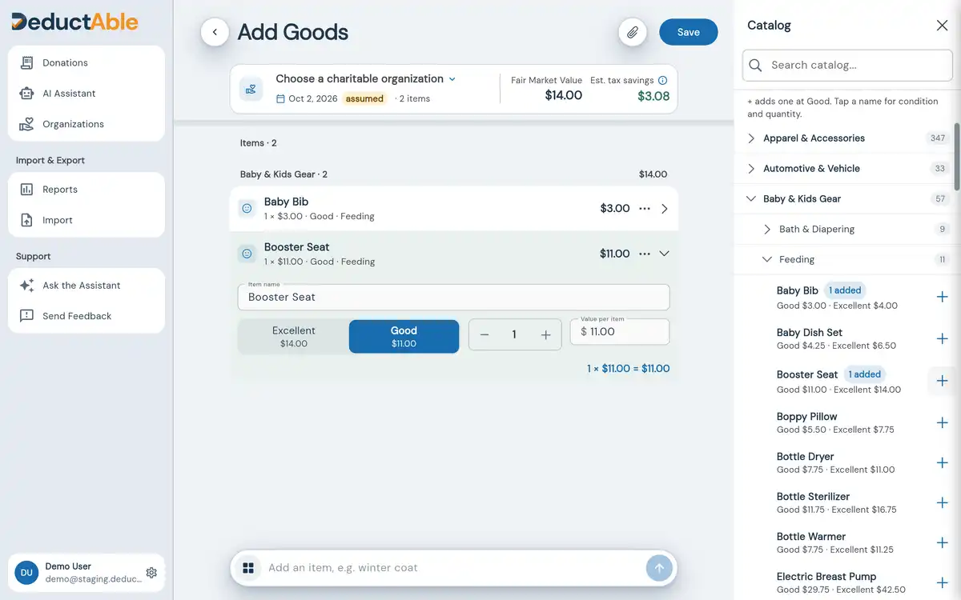Open Donations in the sidebar
Screen dimensions: 961x600
pyautogui.click(x=86, y=62)
